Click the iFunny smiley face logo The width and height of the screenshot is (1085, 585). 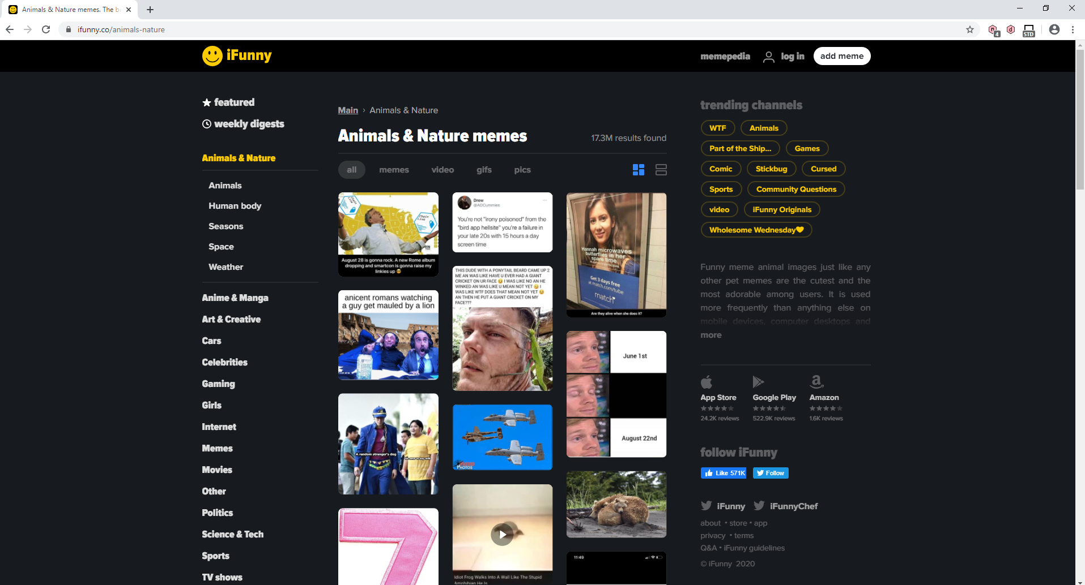[212, 55]
